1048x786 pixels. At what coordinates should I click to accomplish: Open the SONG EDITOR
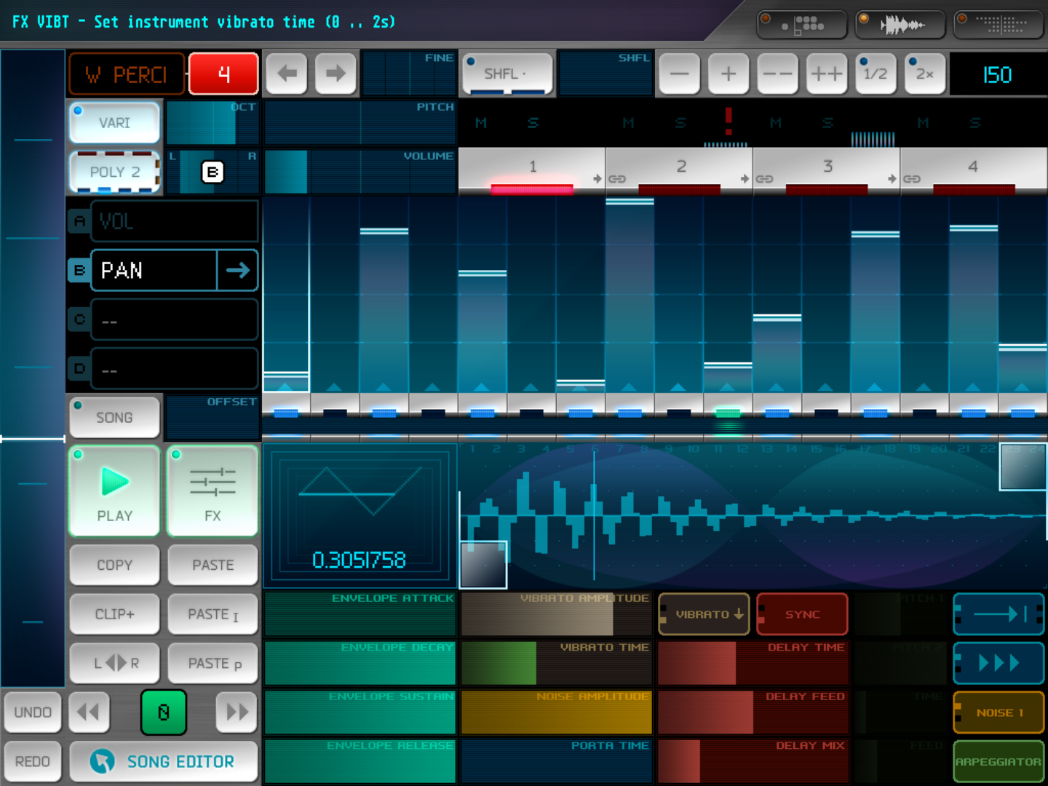tap(164, 761)
